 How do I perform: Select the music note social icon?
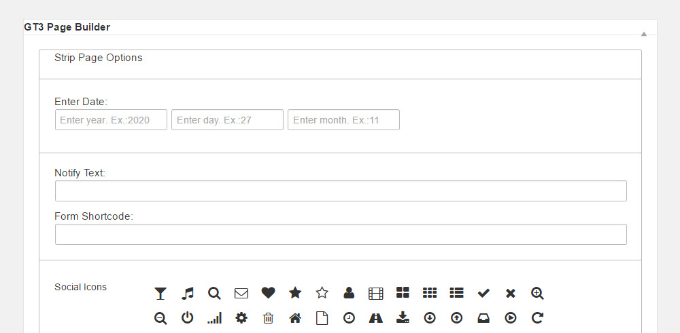[x=188, y=293]
